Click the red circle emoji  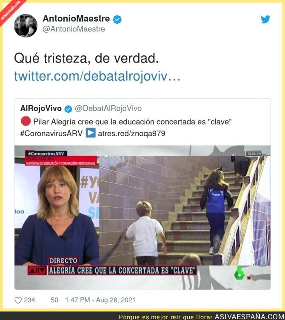click(26, 121)
